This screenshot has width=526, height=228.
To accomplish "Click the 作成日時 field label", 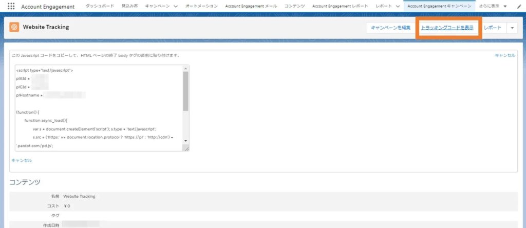I will pos(51,225).
